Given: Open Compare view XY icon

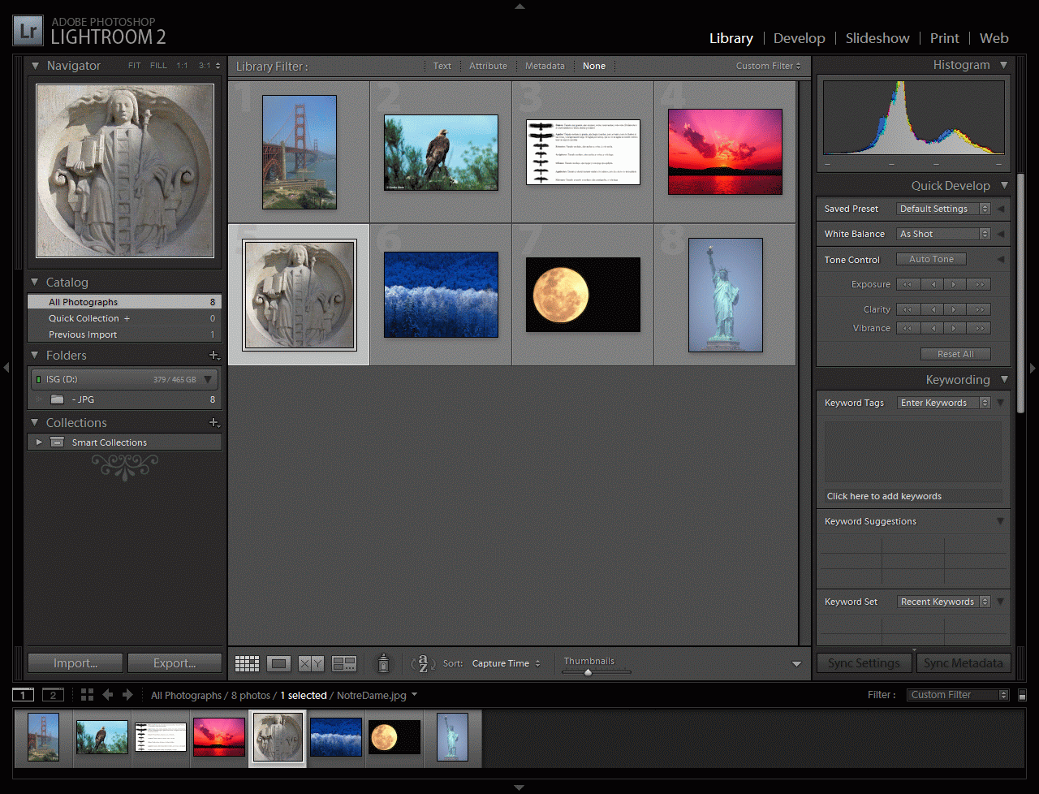Looking at the screenshot, I should [311, 663].
